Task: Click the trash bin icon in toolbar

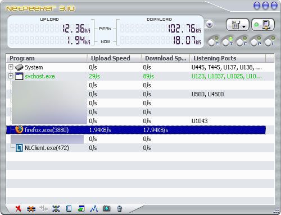Action: (119, 208)
